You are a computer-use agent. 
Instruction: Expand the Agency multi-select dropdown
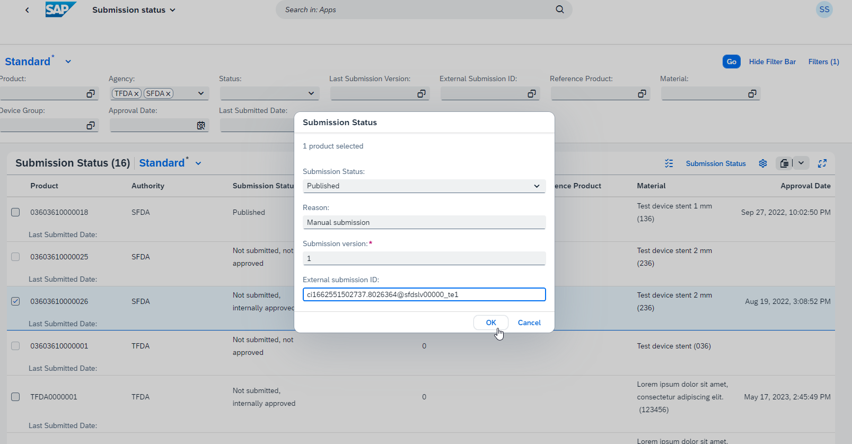(x=201, y=94)
